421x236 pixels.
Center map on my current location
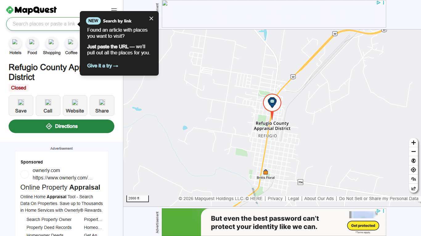coord(414,170)
